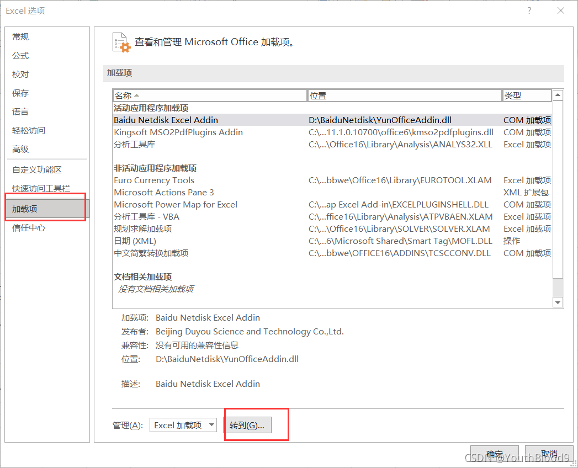Close the Excel 选项 dialog
This screenshot has height=468, width=578.
(x=561, y=10)
